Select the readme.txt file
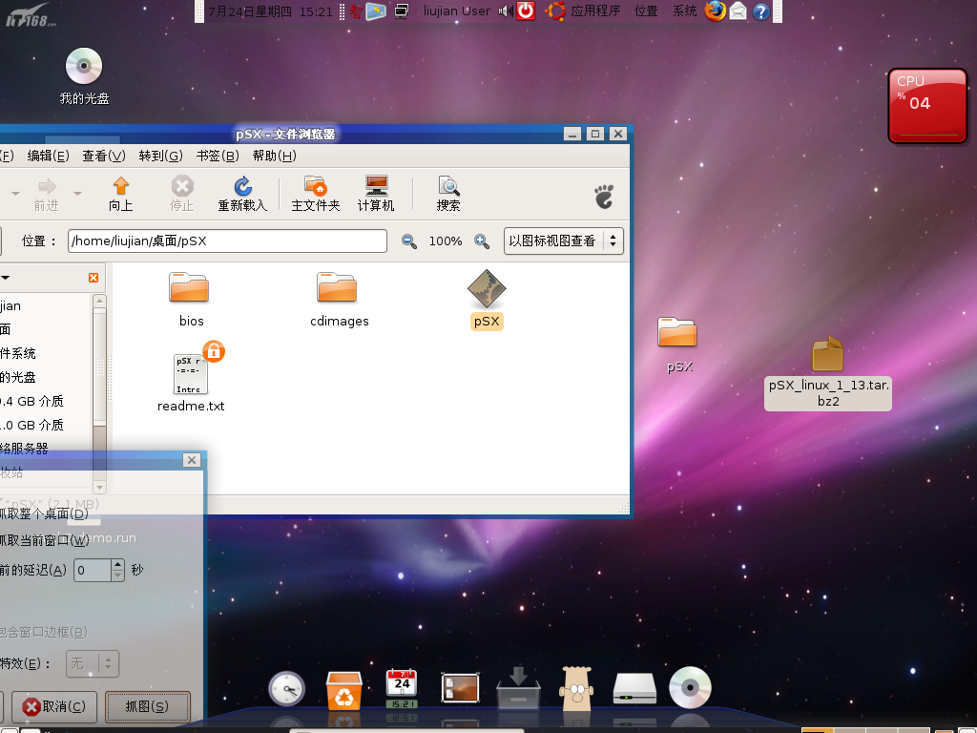Image resolution: width=977 pixels, height=733 pixels. (191, 376)
